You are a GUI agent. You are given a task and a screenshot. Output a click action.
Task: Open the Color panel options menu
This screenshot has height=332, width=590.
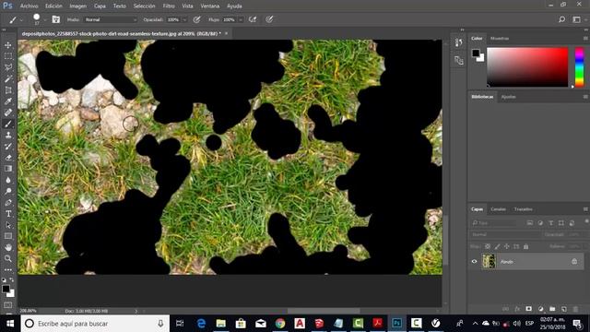coord(585,39)
